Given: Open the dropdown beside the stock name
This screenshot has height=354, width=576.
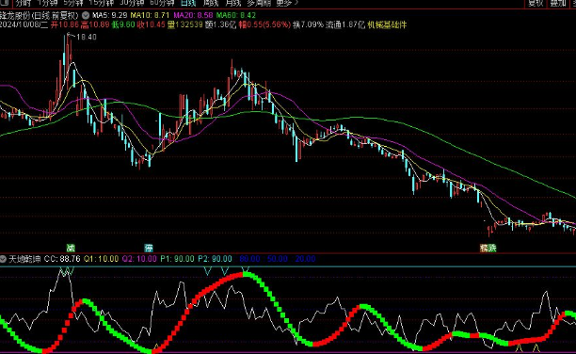Looking at the screenshot, I should coord(86,15).
